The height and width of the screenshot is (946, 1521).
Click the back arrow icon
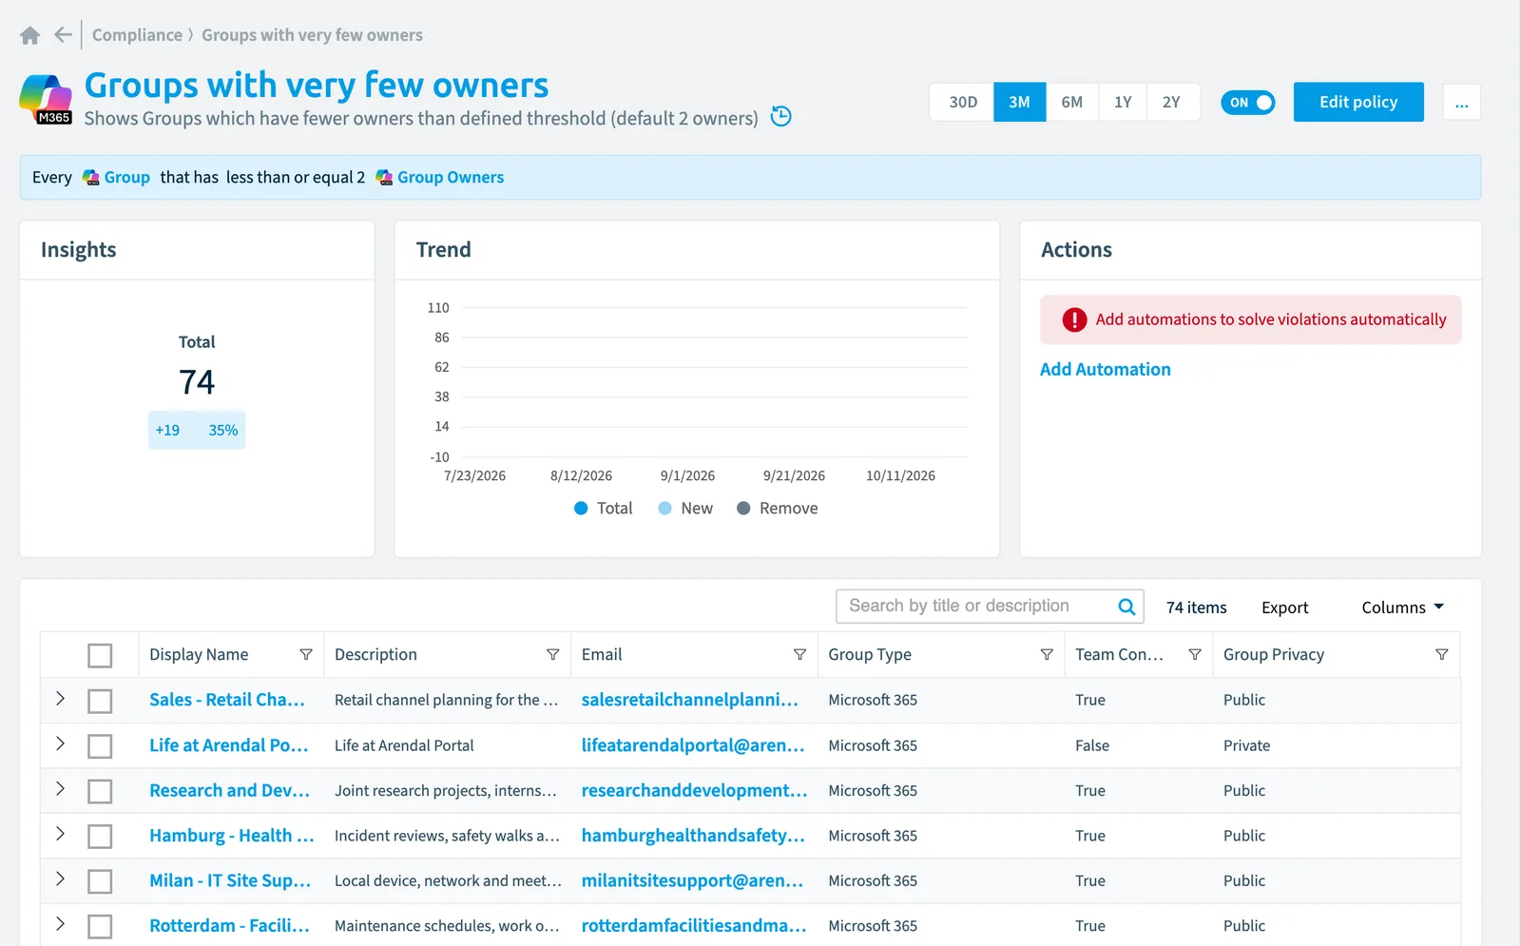(64, 35)
